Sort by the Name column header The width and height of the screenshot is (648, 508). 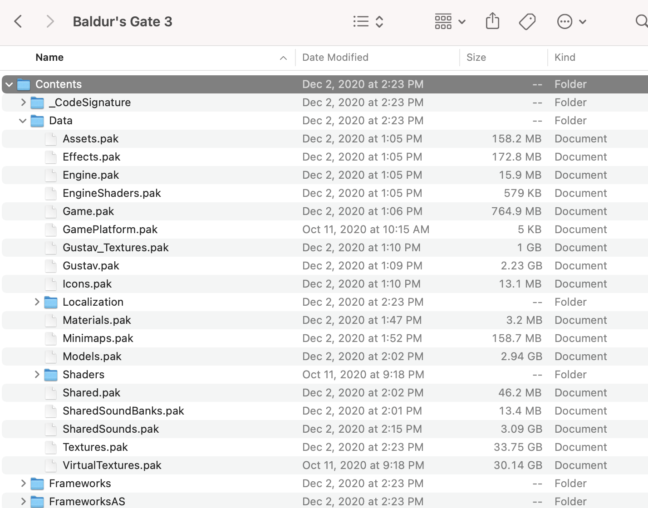(x=49, y=58)
